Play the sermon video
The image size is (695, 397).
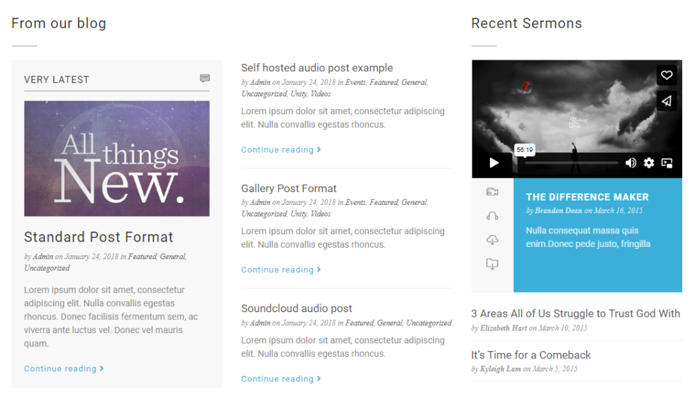[494, 163]
